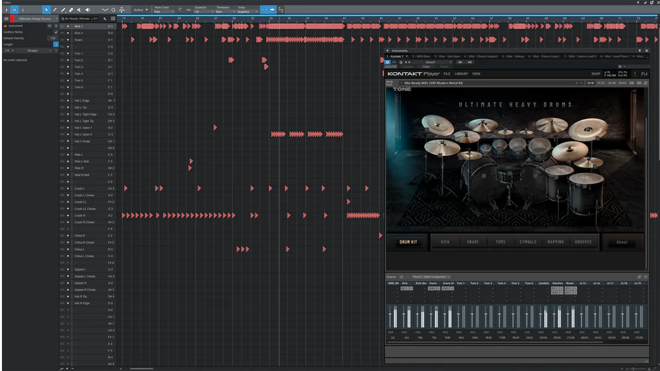Click the DRUM KIT button
The width and height of the screenshot is (660, 371).
tap(408, 242)
